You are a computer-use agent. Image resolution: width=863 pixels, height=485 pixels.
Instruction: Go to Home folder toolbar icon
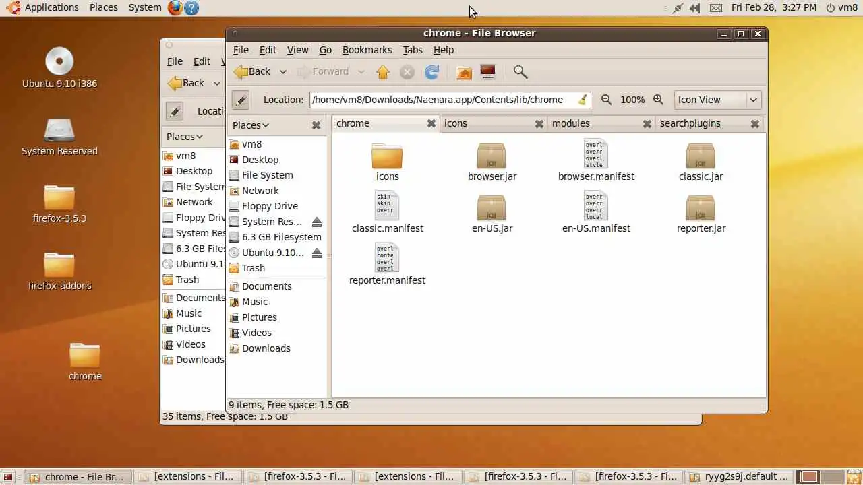point(464,72)
